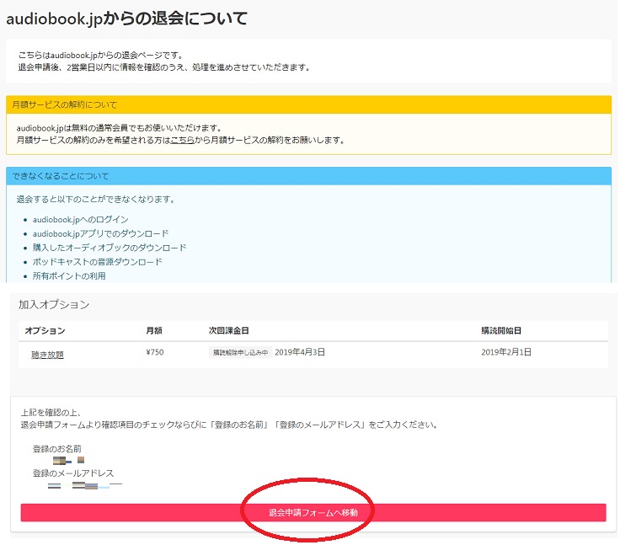Image resolution: width=636 pixels, height=545 pixels.
Task: Click the 2019年4月3日 next billing date
Action: pos(300,352)
